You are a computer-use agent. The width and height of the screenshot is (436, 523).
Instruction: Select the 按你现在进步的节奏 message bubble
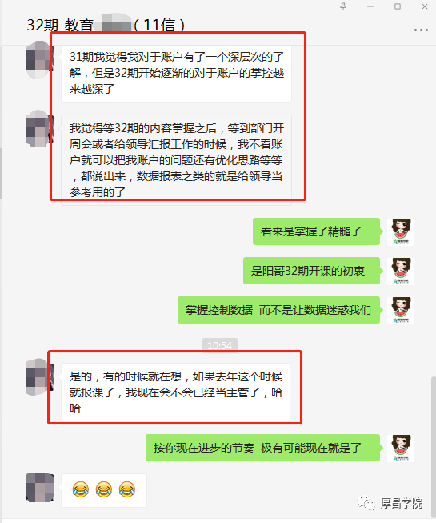tap(262, 448)
